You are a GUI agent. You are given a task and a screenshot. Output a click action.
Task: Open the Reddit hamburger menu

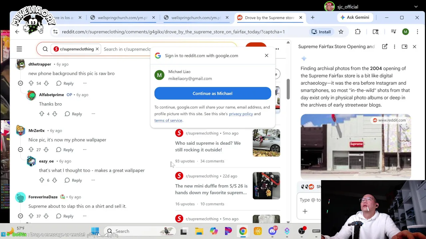click(x=19, y=49)
